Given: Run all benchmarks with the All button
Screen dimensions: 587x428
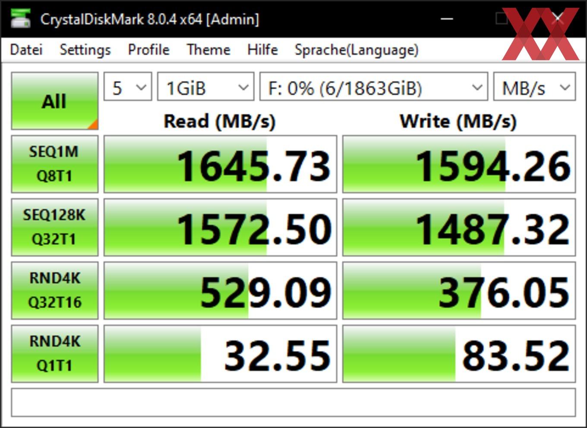Looking at the screenshot, I should [x=55, y=101].
